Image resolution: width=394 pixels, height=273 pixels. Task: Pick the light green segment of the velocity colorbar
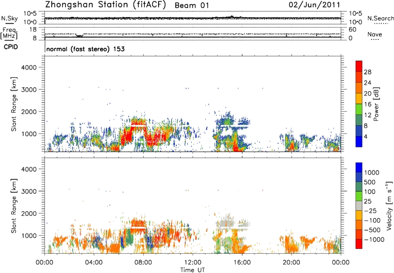[359, 196]
